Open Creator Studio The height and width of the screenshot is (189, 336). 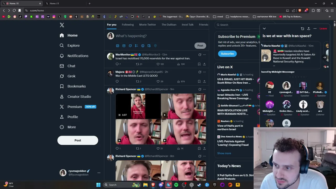coord(75,96)
